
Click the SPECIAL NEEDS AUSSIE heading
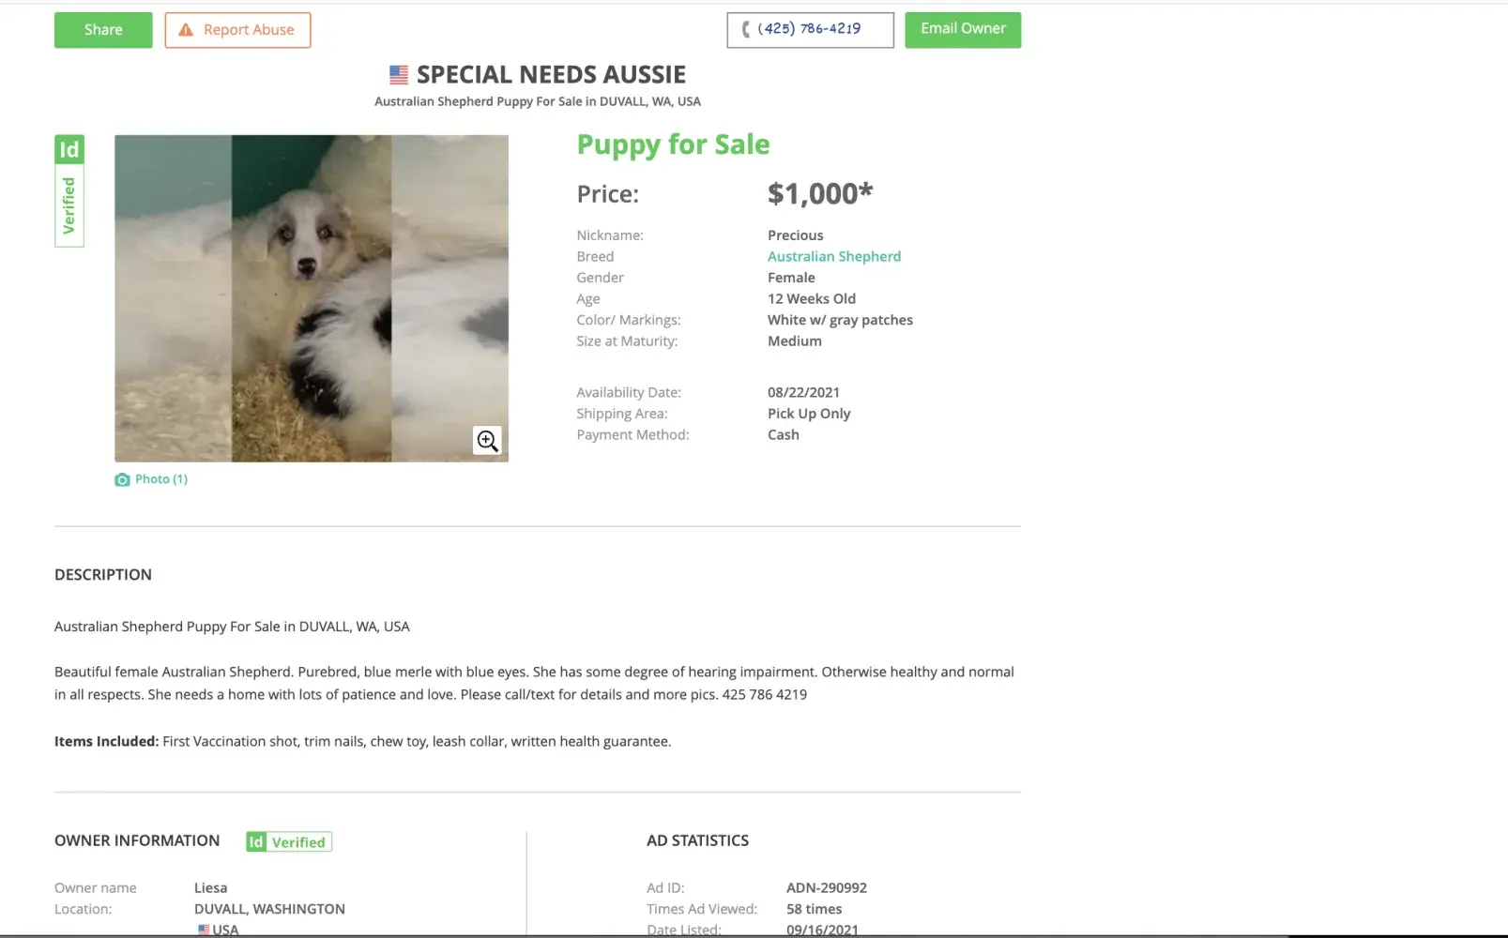[551, 74]
